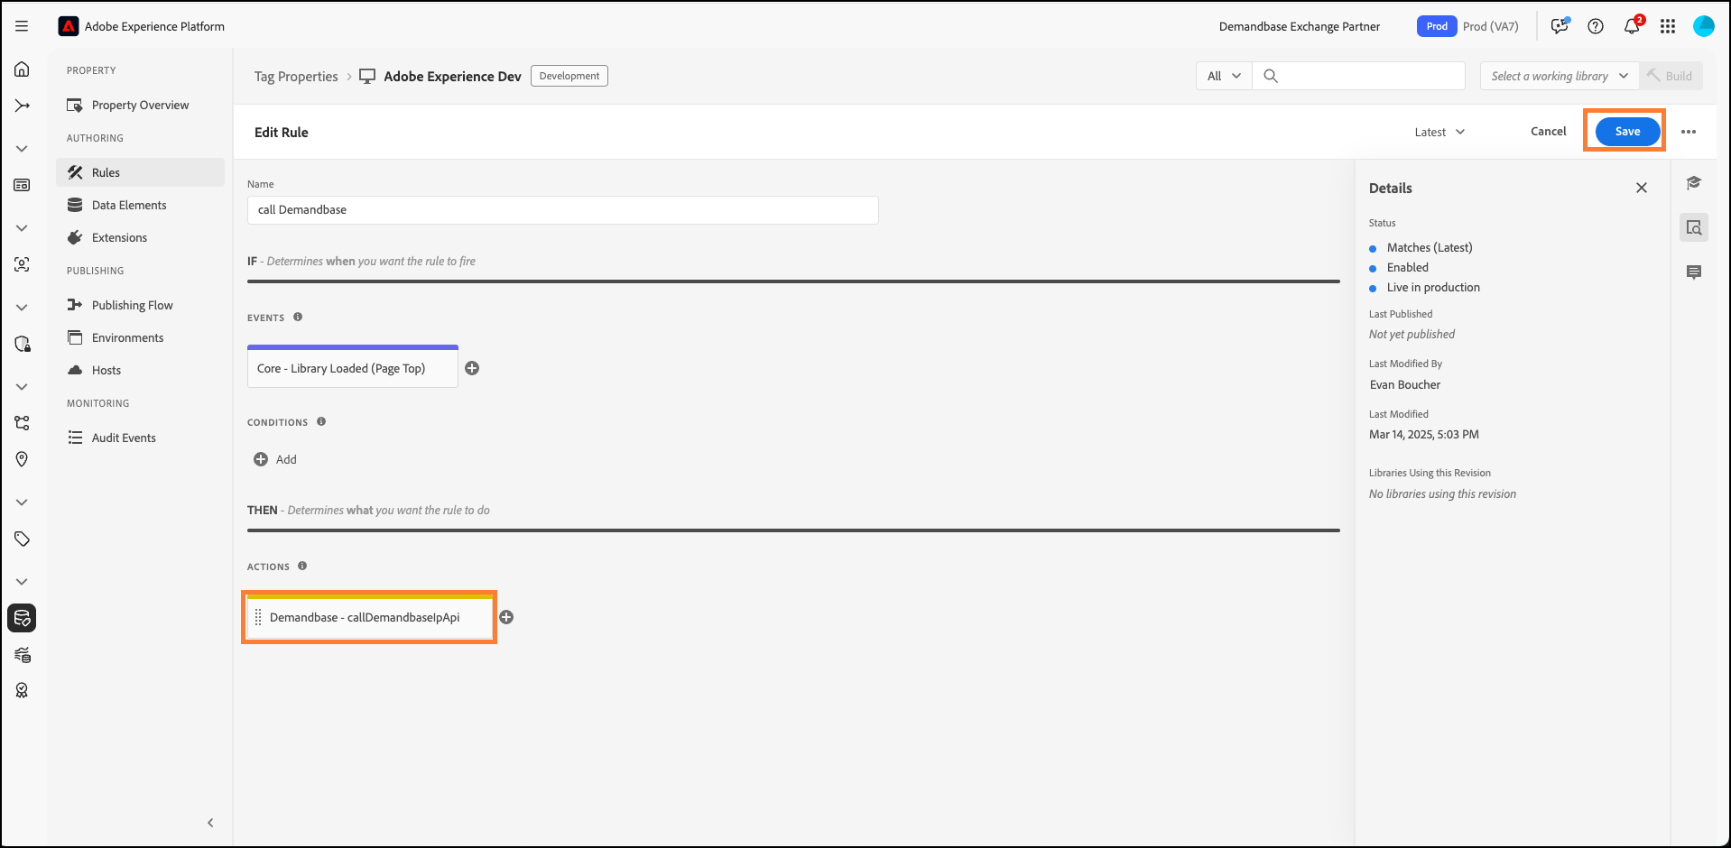
Task: Close the Details panel
Action: (x=1642, y=188)
